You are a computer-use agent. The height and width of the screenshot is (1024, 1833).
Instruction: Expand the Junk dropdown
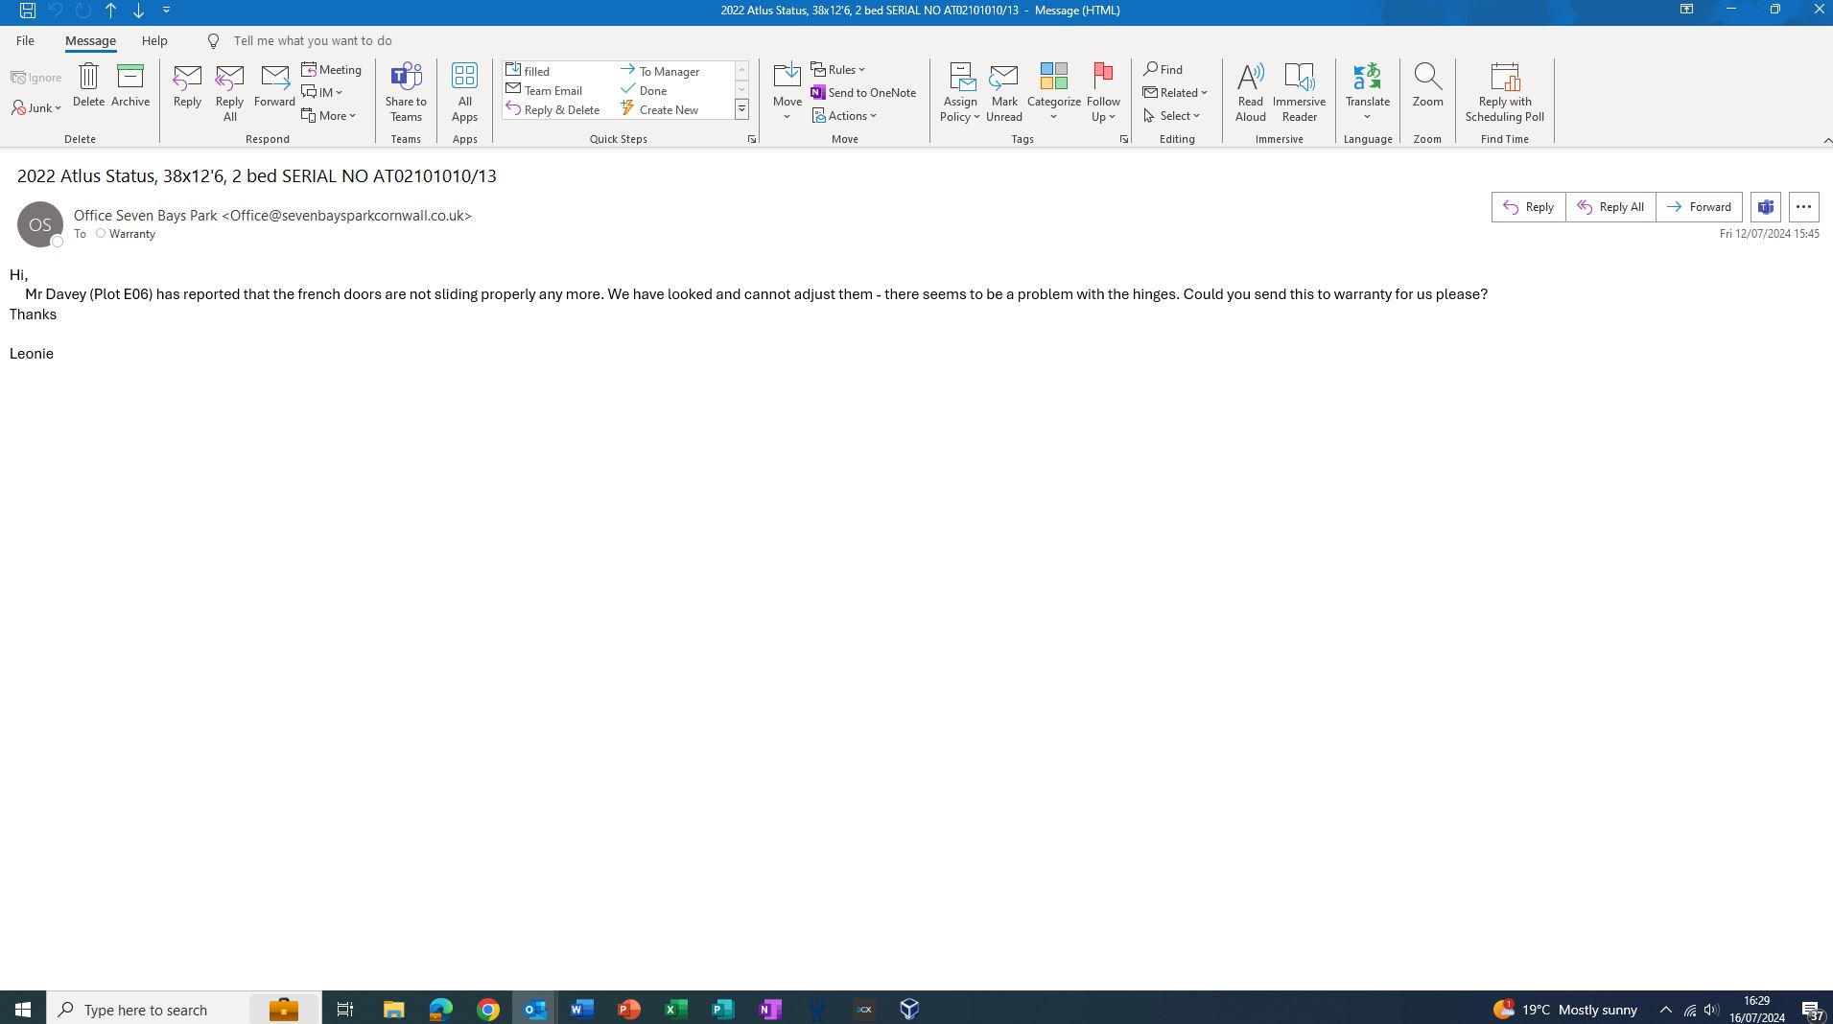point(37,108)
